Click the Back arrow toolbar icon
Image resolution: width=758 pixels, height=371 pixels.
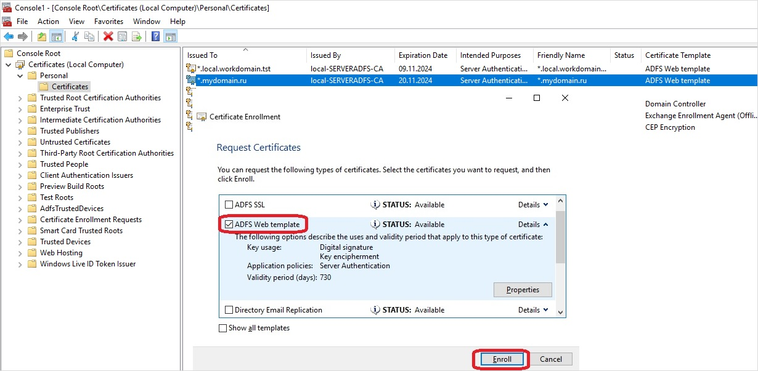click(9, 36)
